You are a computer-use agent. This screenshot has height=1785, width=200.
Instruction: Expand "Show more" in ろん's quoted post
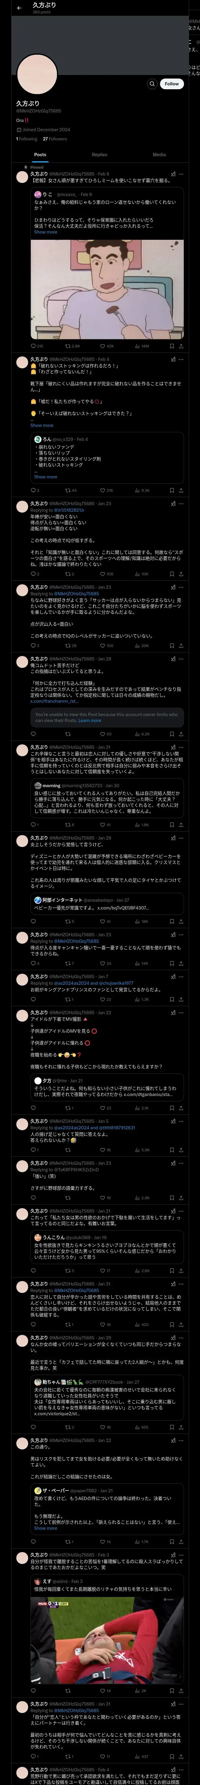46,477
